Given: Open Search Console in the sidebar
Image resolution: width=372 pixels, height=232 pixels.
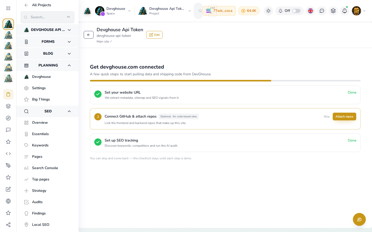Looking at the screenshot, I should click(48, 168).
